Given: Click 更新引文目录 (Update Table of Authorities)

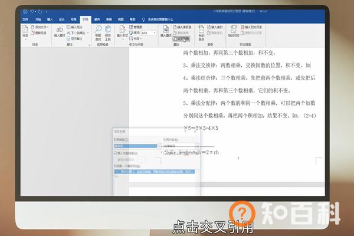Looking at the screenshot, I should [x=251, y=33].
